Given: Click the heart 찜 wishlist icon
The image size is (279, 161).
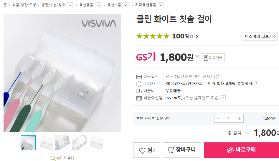Looking at the screenshot, I should point(142,150).
